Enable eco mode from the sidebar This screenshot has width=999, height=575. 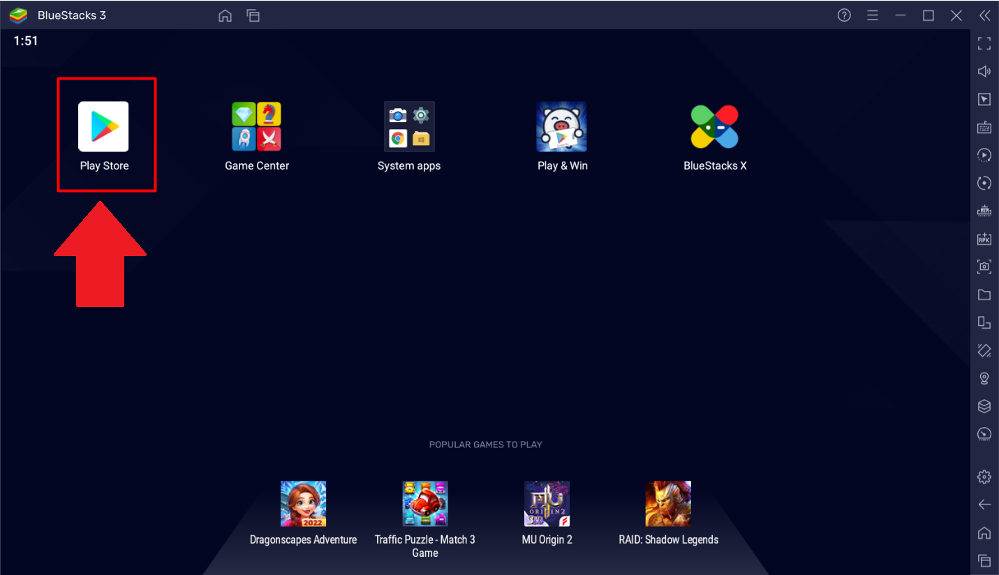point(984,433)
